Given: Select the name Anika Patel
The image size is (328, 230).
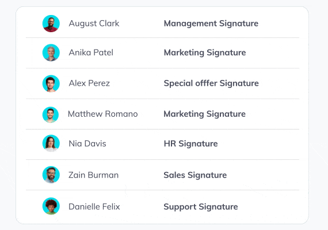Looking at the screenshot, I should point(91,52).
